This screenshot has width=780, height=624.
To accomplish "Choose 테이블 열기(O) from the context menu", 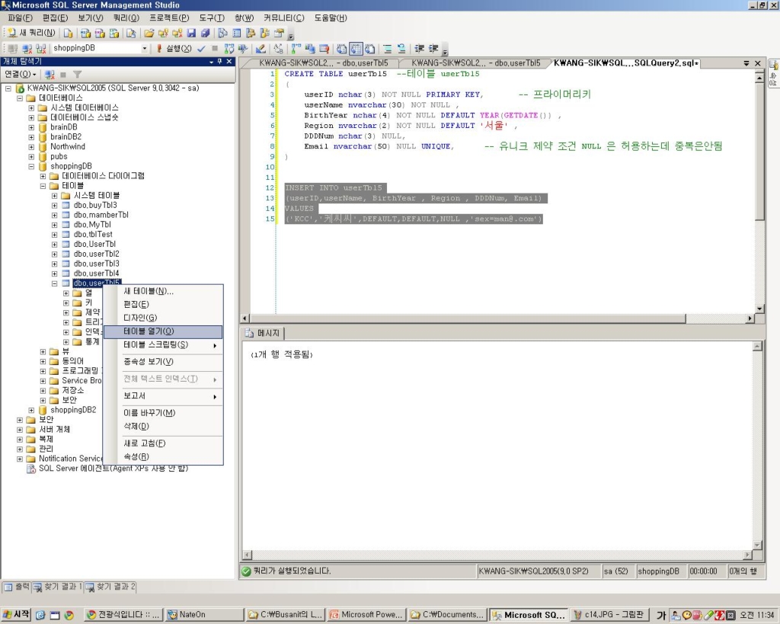I will (x=163, y=331).
